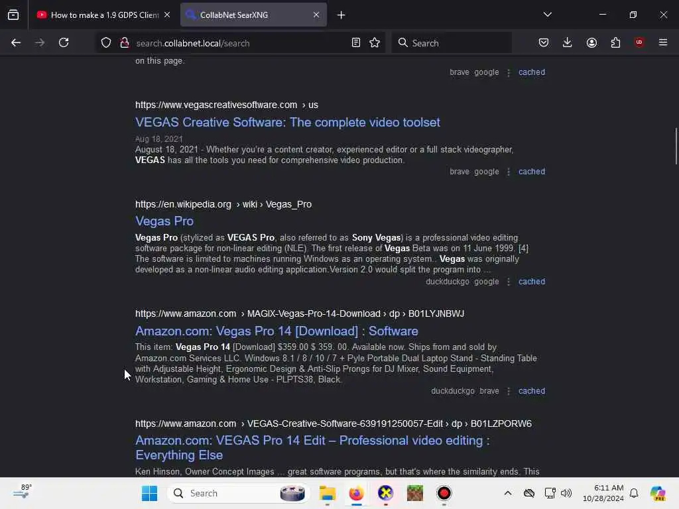Go forward with the forward arrow
Screen dimensions: 679x509
coord(40,42)
